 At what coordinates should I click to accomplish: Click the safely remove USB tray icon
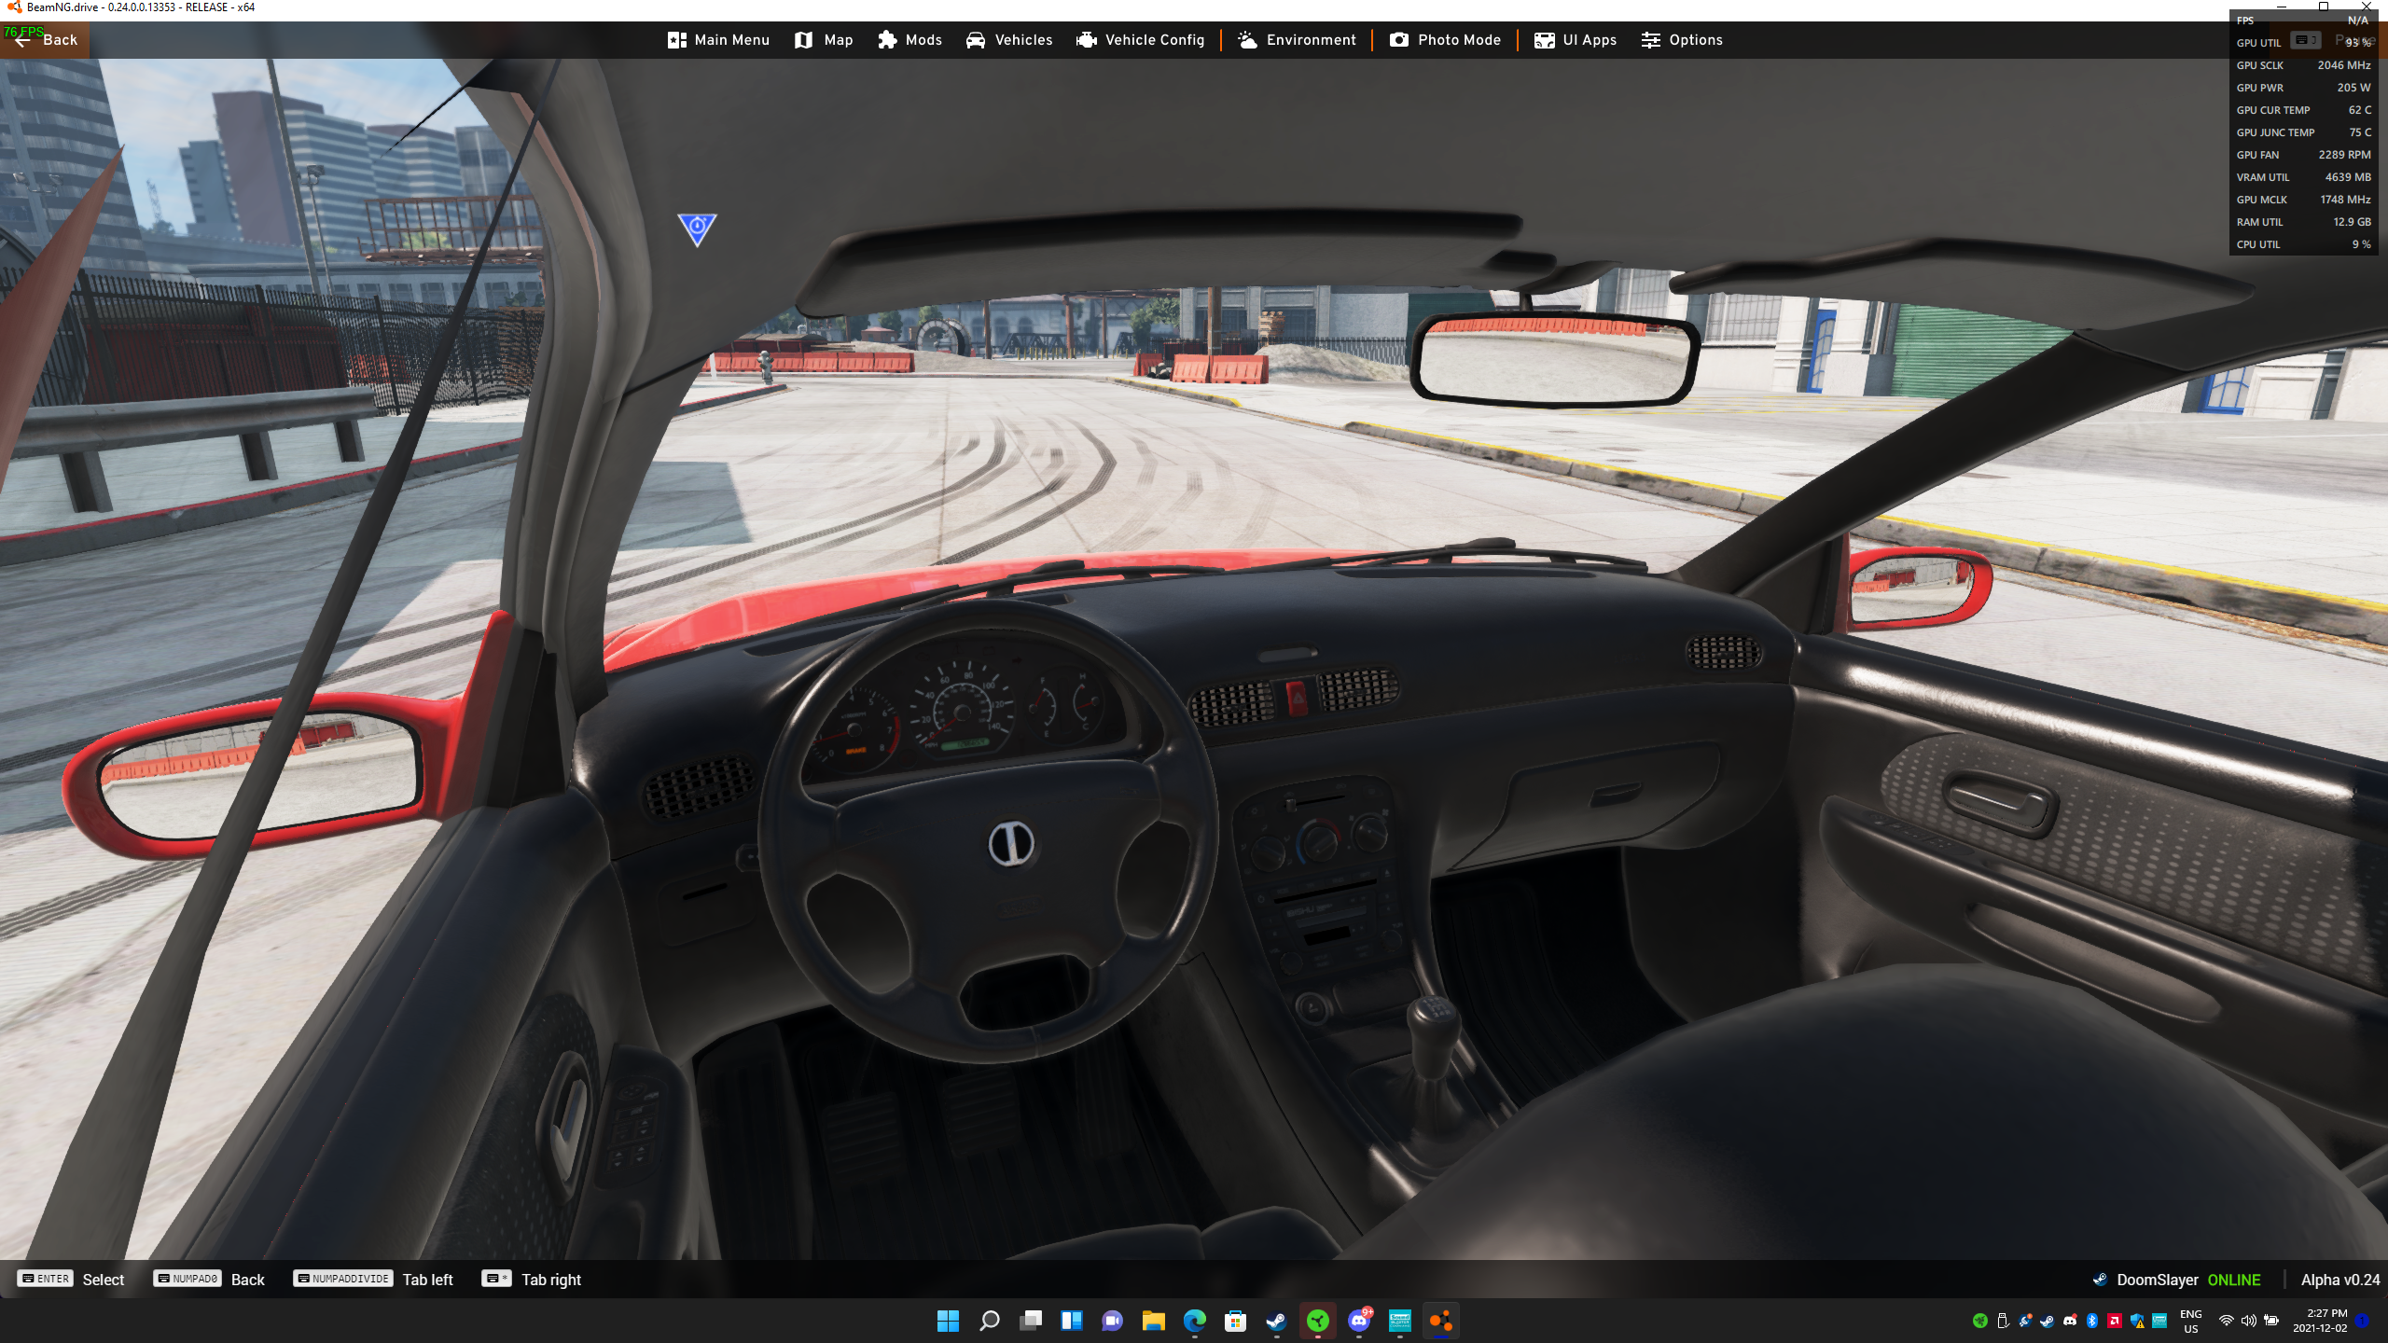click(2003, 1321)
